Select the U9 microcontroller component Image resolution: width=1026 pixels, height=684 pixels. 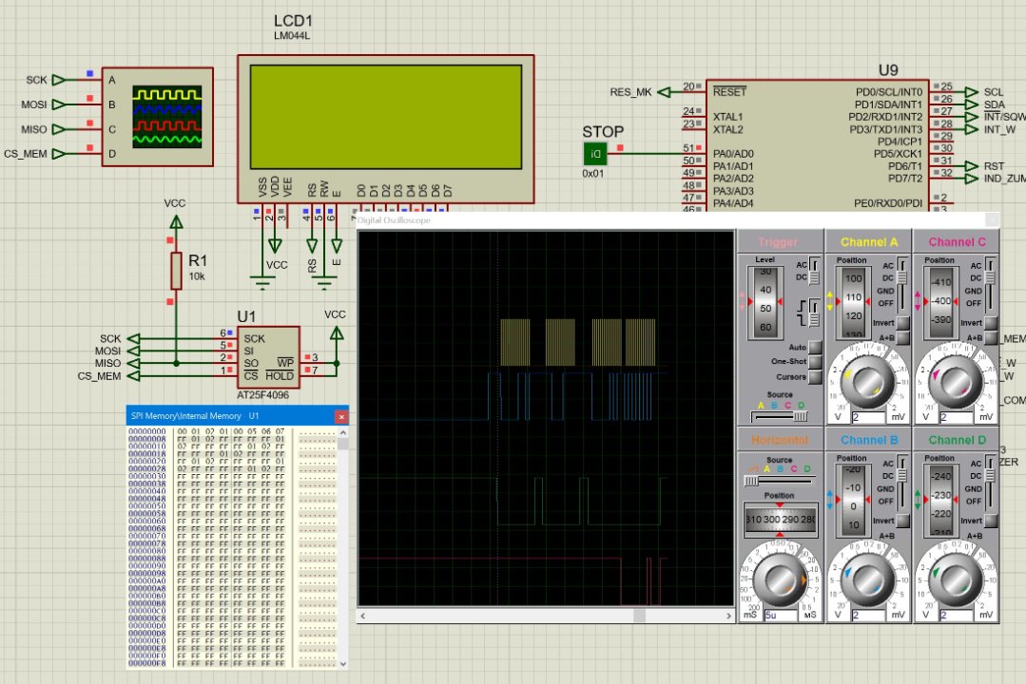(817, 145)
